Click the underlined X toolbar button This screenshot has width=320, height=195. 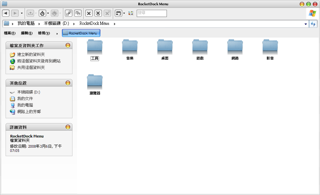click(x=98, y=13)
